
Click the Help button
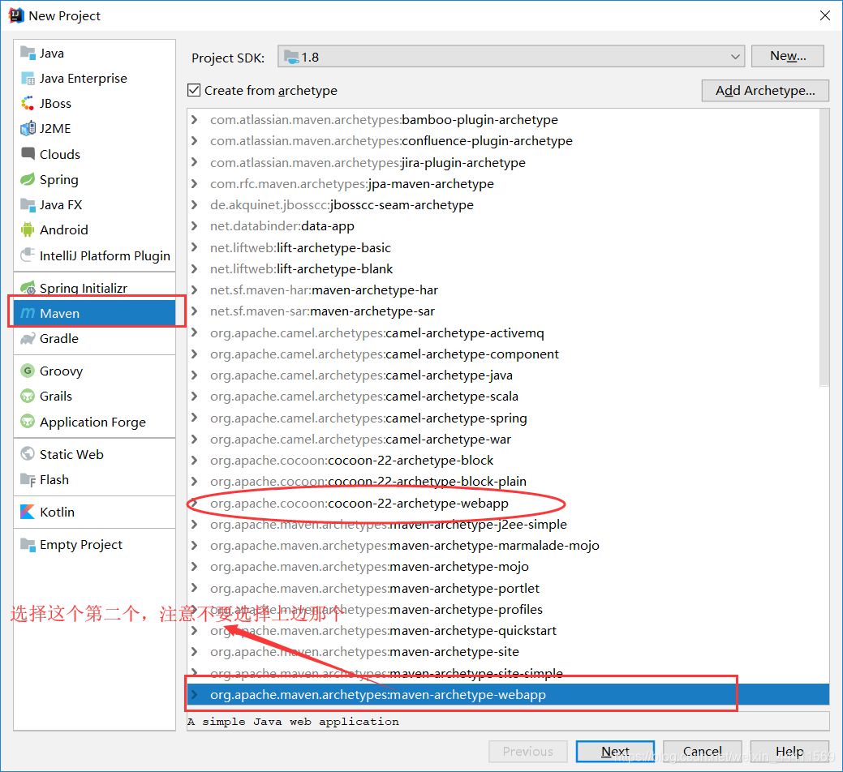click(x=789, y=751)
